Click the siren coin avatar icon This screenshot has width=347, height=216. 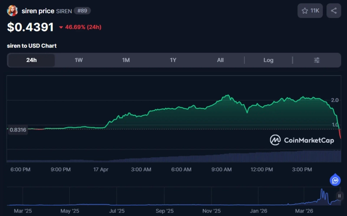point(13,11)
